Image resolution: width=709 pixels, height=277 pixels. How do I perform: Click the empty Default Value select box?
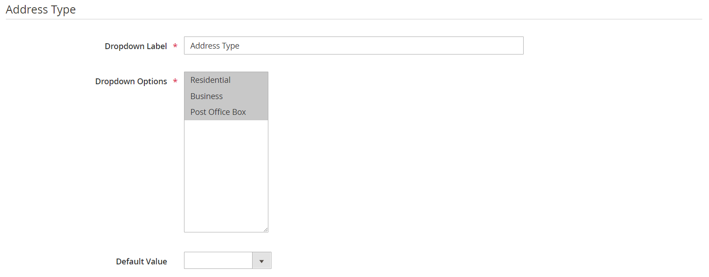218,261
